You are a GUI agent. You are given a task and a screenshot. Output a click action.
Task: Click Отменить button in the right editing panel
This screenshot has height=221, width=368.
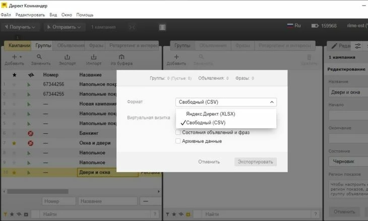tap(344, 211)
